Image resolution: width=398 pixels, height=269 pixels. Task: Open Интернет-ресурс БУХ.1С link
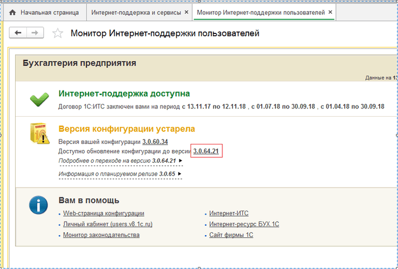pos(244,224)
